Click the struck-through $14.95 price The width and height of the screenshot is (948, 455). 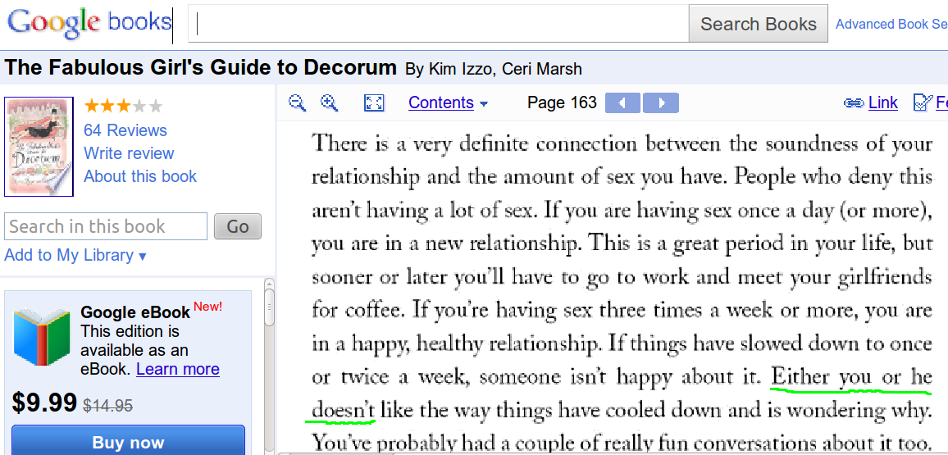(x=107, y=406)
